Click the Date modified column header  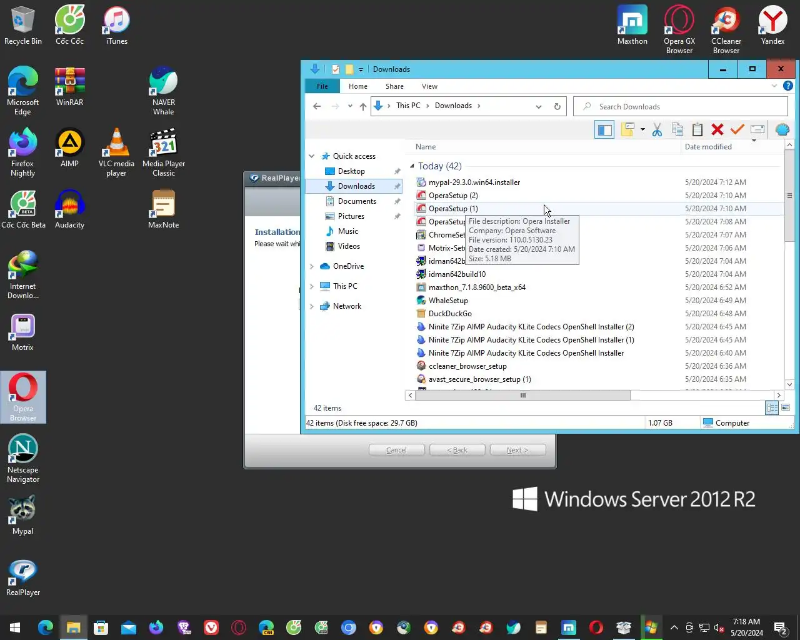732,147
